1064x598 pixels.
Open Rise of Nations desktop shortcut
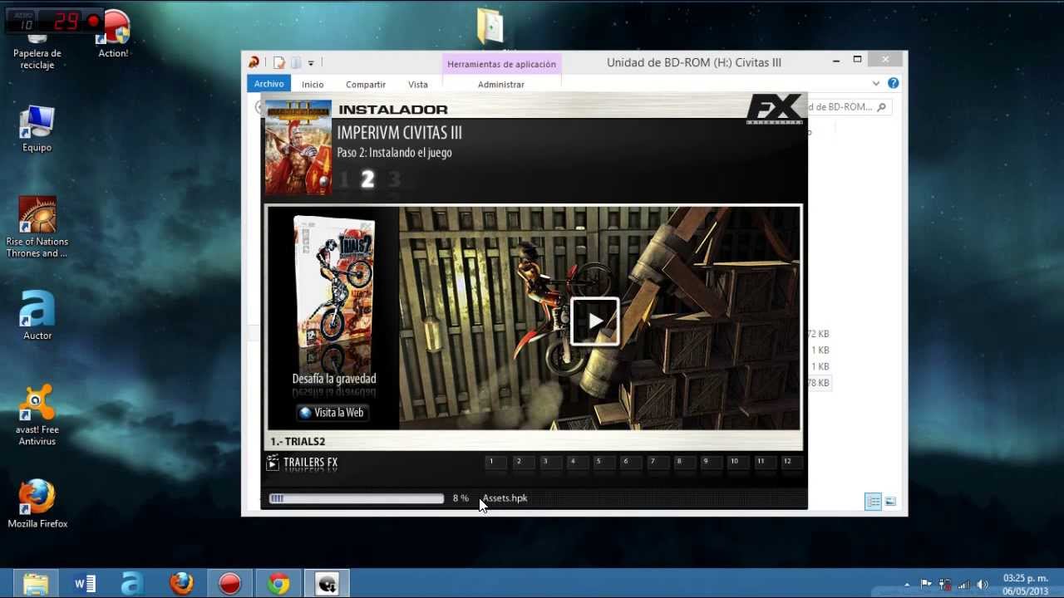37,228
